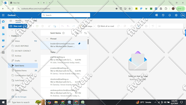Viewport: 186px width, 105px height.
Task: Open the Go to Groups link
Action: tap(21, 97)
